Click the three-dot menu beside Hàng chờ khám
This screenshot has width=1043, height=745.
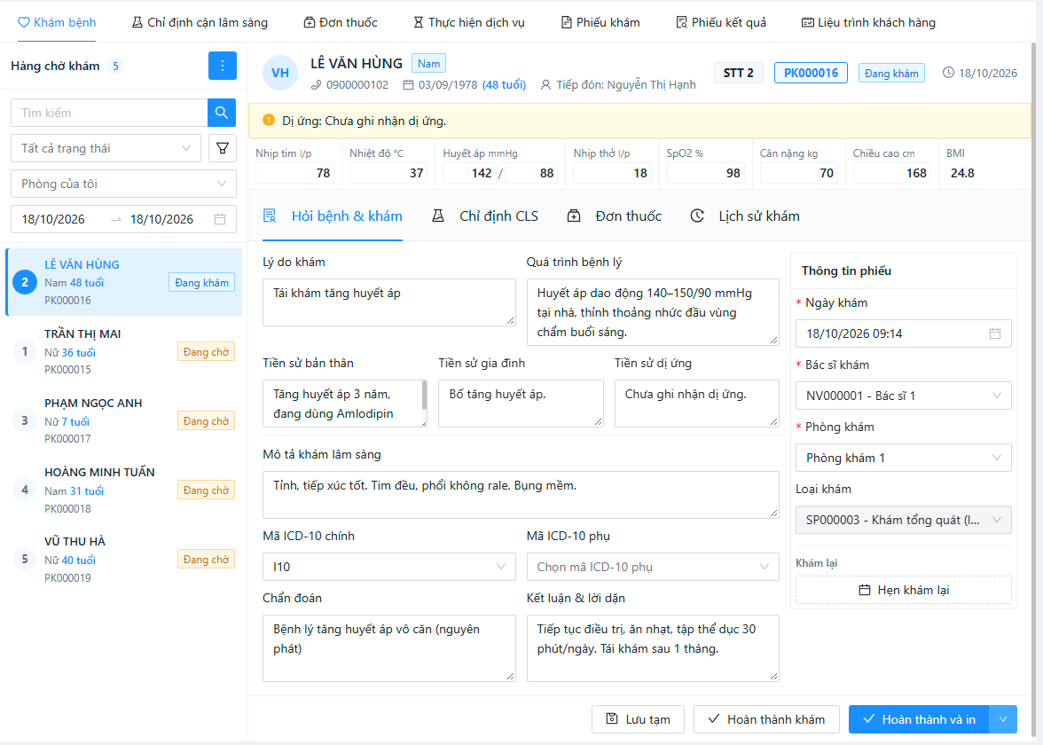222,66
